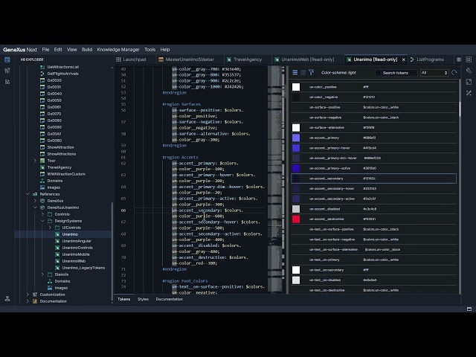Viewport: 476px width, 357px height.
Task: Click the GetAttractionsList object icon
Action: click(42, 67)
